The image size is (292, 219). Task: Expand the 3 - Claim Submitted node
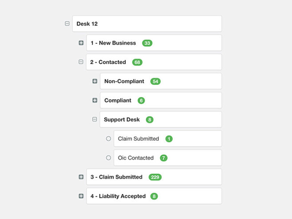point(81,177)
